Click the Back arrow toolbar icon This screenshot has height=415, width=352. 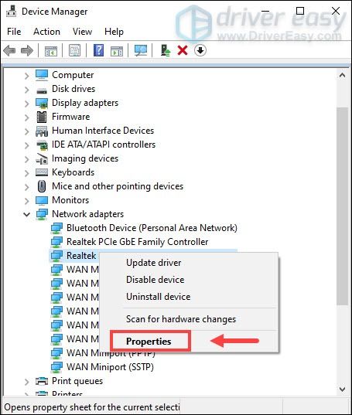(x=9, y=50)
